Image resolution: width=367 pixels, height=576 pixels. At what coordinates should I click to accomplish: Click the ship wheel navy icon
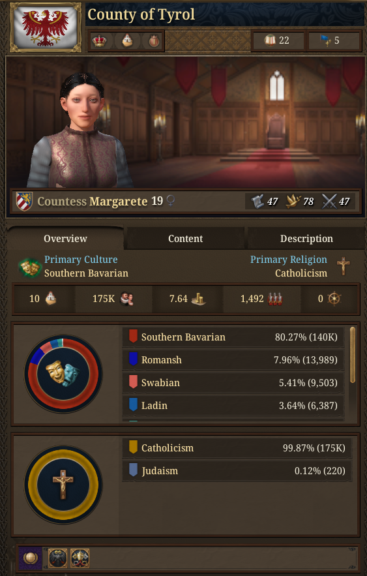[334, 299]
